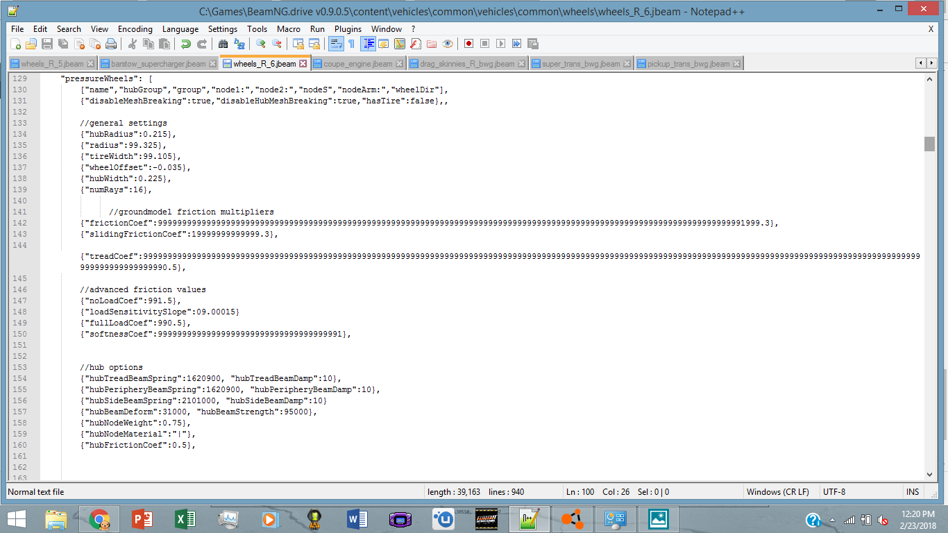Image resolution: width=948 pixels, height=533 pixels.
Task: Click the Zoom Out magnifier icon
Action: (277, 44)
